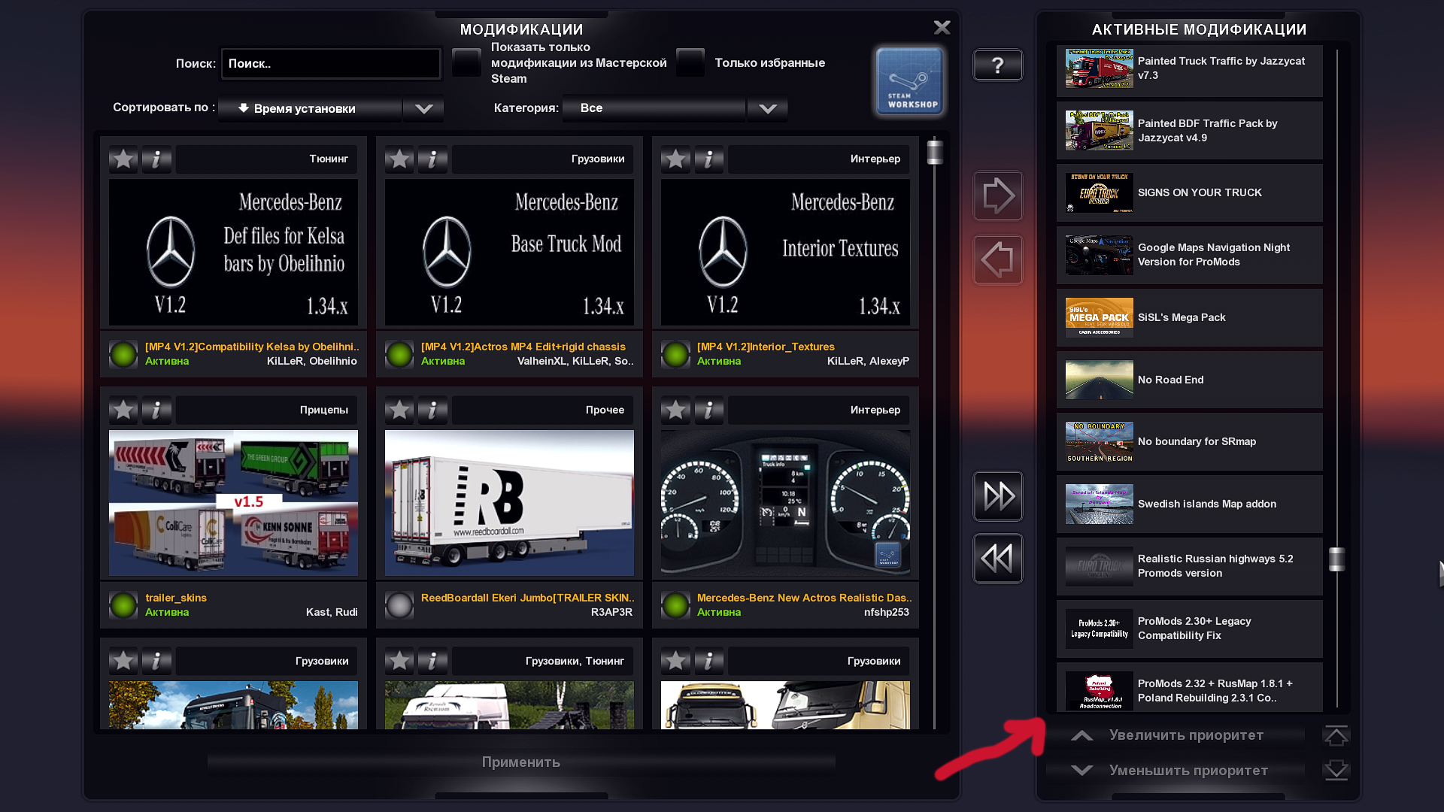Open info for the Interior_Textures mod

(x=708, y=159)
